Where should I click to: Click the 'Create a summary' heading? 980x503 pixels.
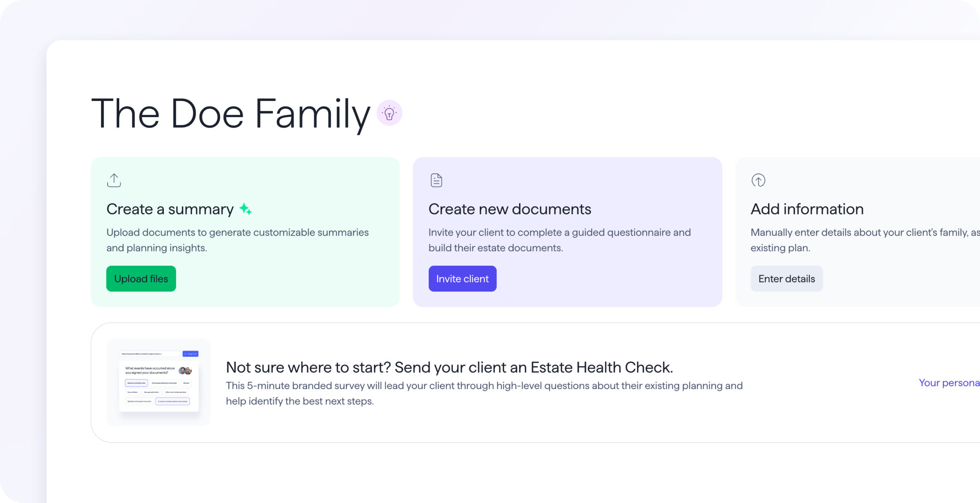[170, 209]
